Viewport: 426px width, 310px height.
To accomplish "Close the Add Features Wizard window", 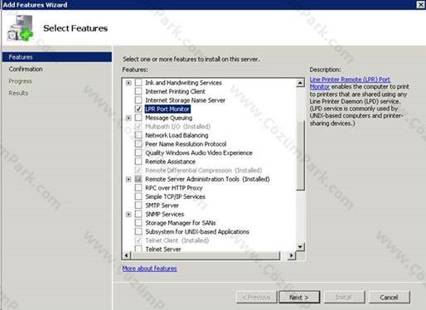I will [420, 4].
